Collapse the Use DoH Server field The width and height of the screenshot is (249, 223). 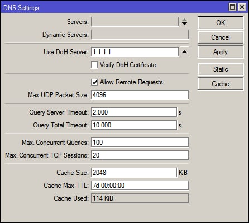click(184, 52)
